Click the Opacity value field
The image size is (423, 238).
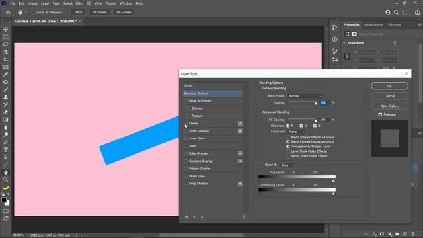(x=325, y=103)
